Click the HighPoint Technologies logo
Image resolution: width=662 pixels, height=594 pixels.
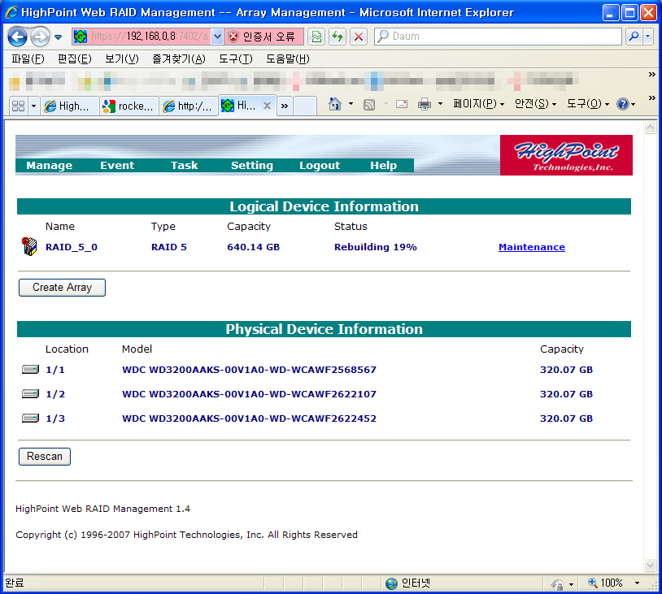click(566, 155)
